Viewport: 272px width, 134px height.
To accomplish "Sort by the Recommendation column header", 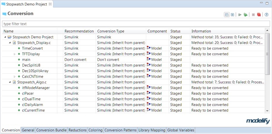I will (x=79, y=31).
